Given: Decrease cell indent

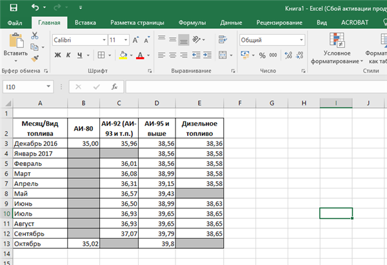Looking at the screenshot, I should (x=196, y=55).
